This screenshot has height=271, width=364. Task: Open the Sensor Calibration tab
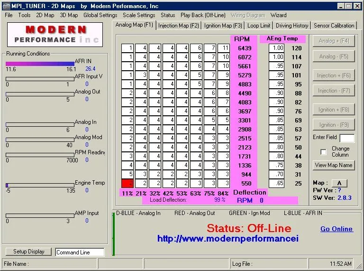[x=334, y=26]
